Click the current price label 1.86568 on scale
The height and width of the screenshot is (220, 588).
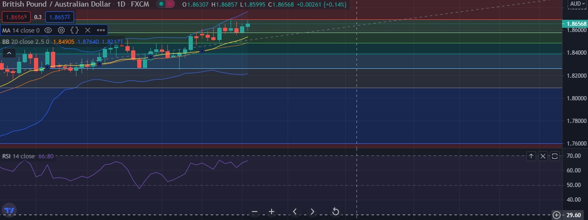(x=576, y=24)
